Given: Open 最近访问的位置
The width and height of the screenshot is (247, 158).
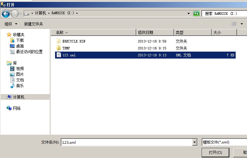Looking at the screenshot, I should tap(30, 52).
